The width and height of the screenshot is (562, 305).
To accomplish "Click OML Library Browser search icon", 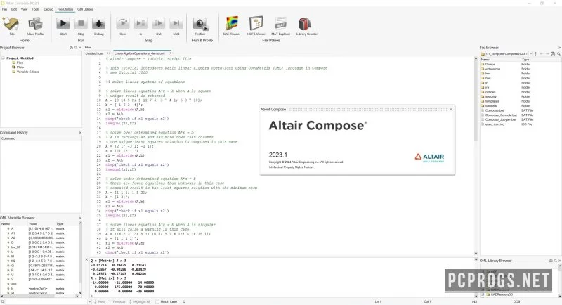I will click(x=555, y=261).
